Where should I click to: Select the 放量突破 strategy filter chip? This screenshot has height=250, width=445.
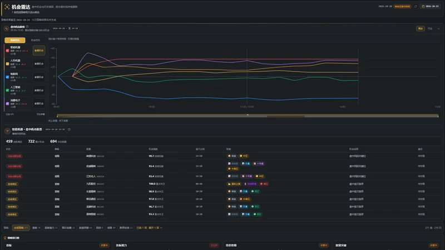(x=86, y=228)
